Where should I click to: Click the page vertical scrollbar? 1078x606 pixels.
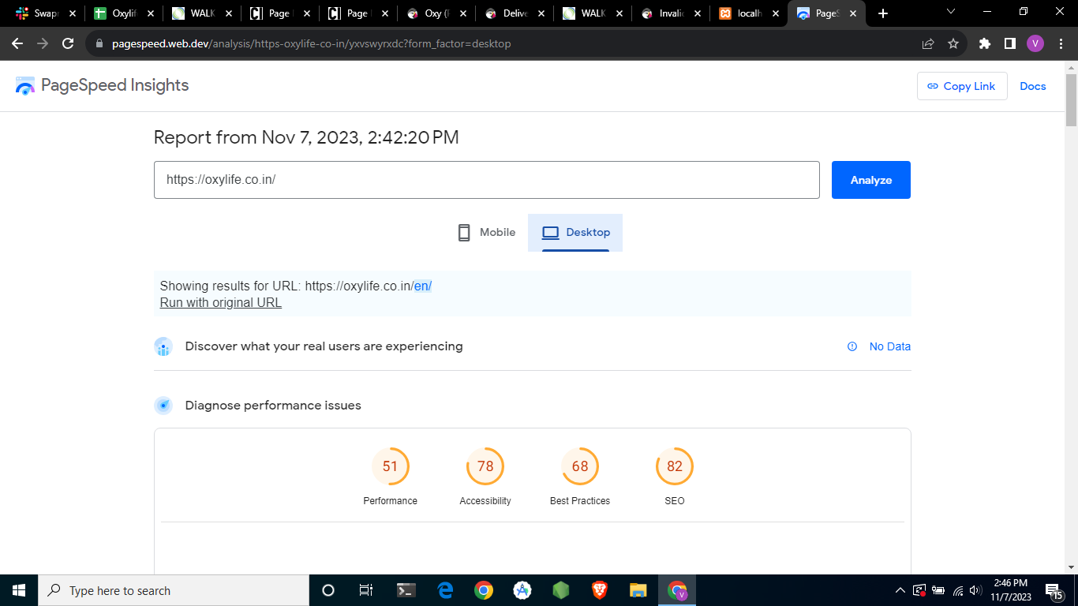(1071, 100)
